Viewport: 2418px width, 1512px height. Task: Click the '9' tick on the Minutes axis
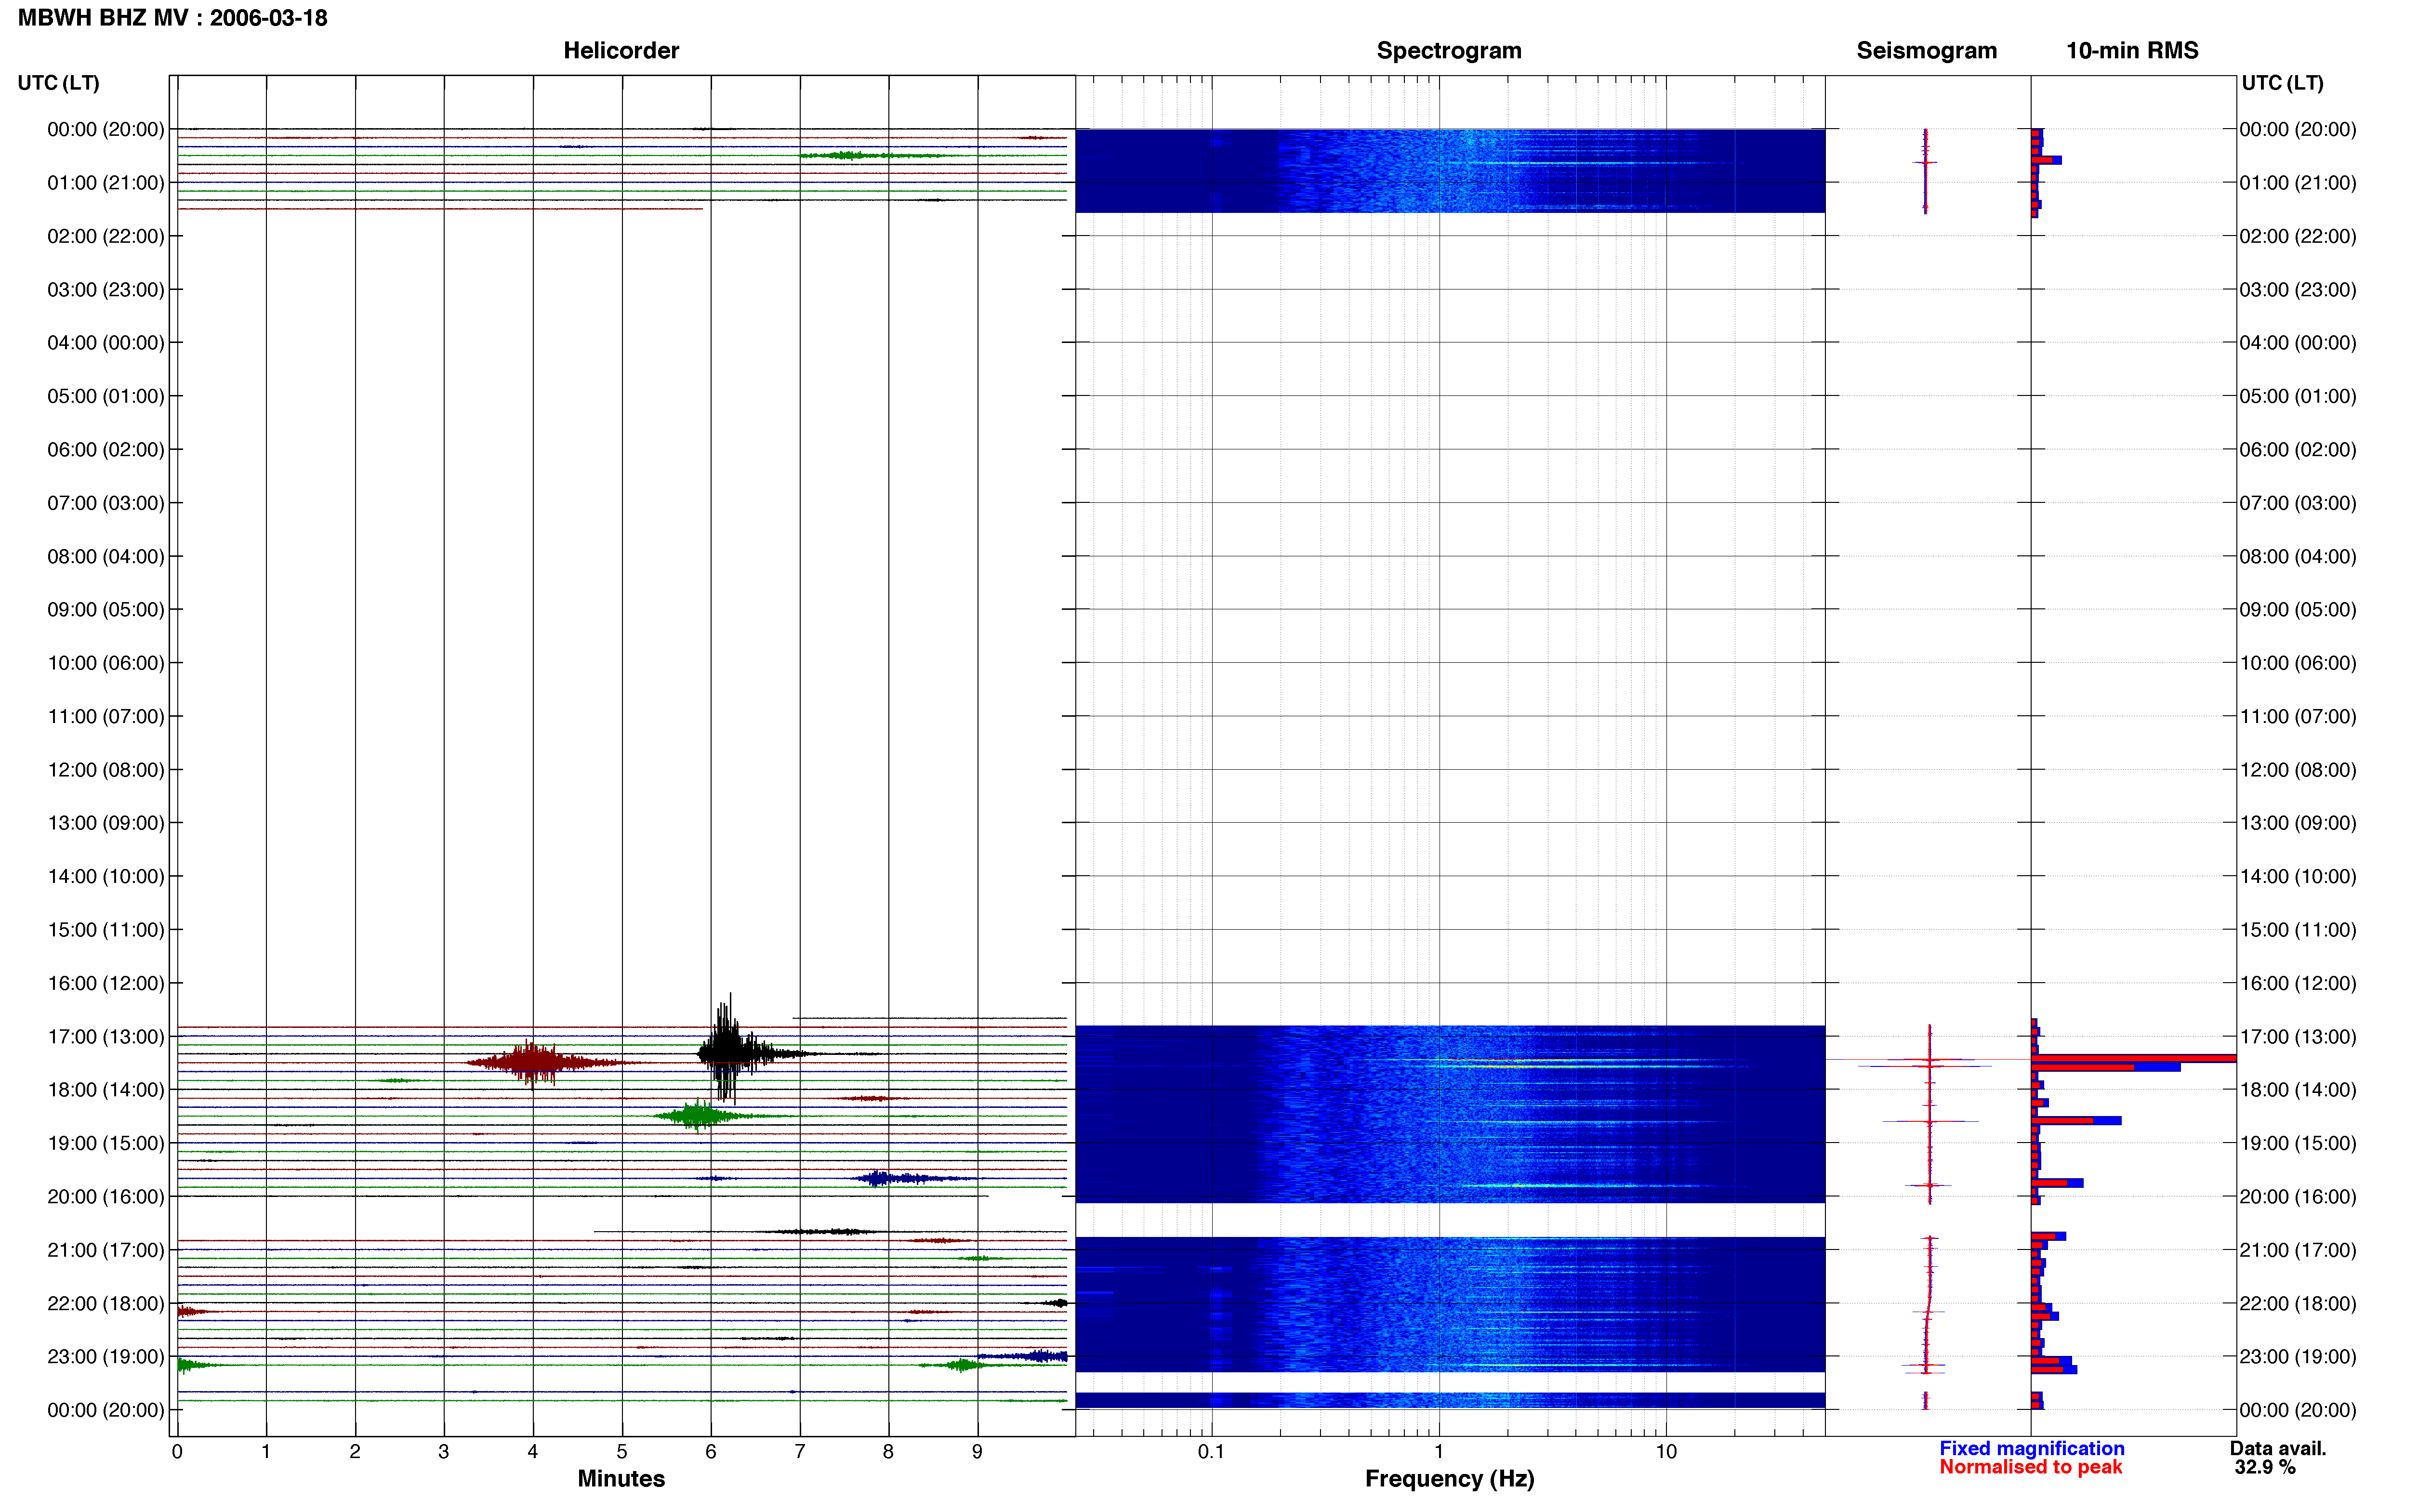[977, 1452]
